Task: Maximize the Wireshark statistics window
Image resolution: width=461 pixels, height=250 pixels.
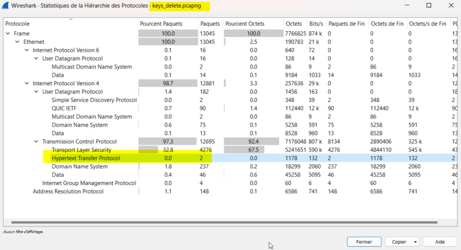Action: click(429, 5)
